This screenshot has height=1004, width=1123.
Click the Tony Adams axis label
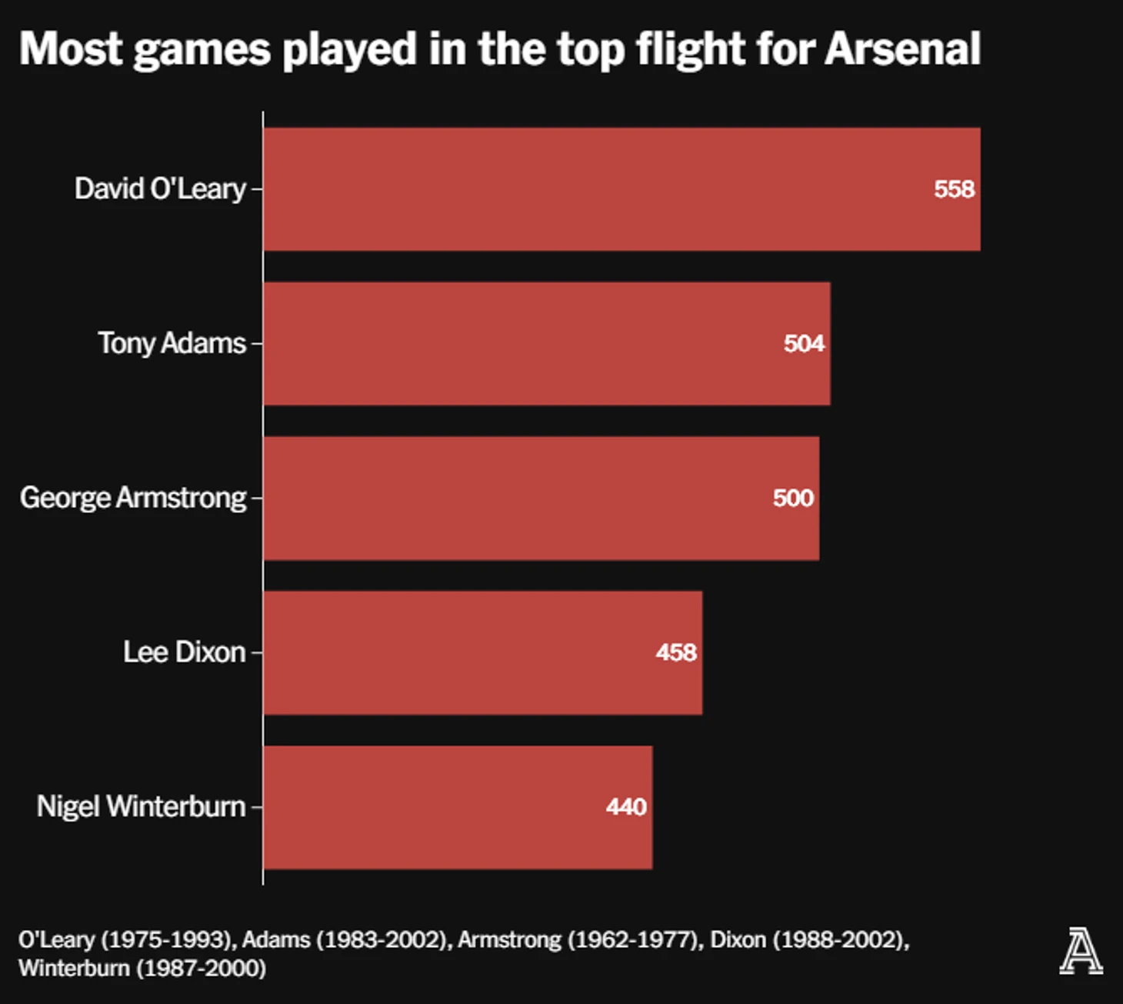[x=172, y=343]
